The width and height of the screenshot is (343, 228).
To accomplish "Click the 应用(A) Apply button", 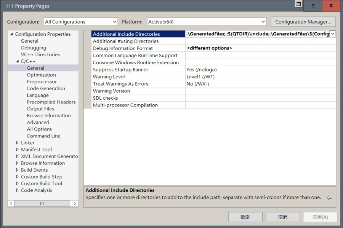I will click(x=320, y=217).
